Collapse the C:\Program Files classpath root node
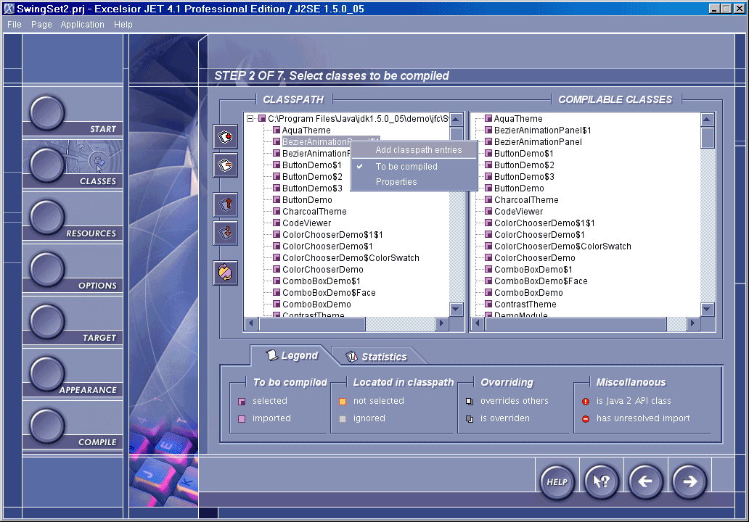Screen dimensions: 749x522 (x=250, y=118)
